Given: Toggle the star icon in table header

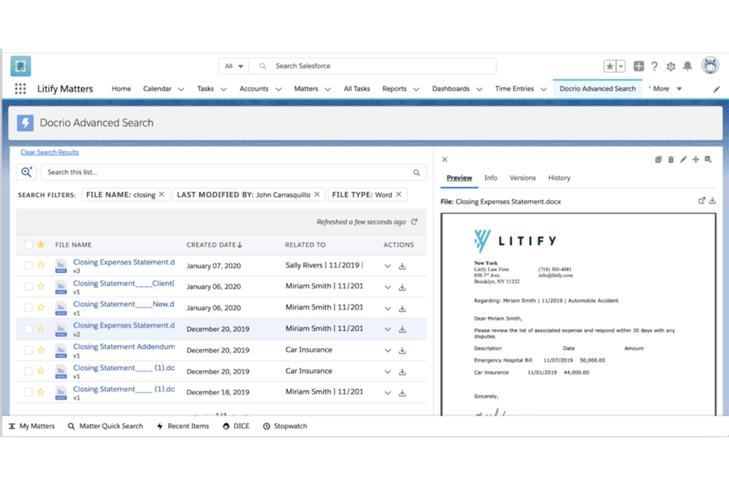Looking at the screenshot, I should (41, 244).
